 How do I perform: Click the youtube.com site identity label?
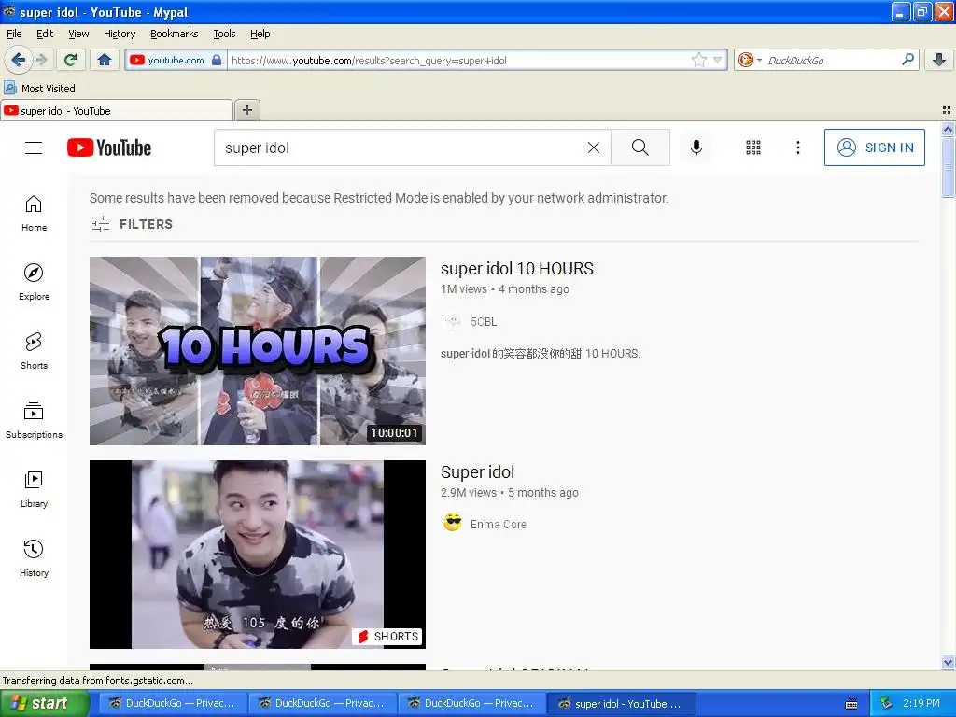[176, 60]
